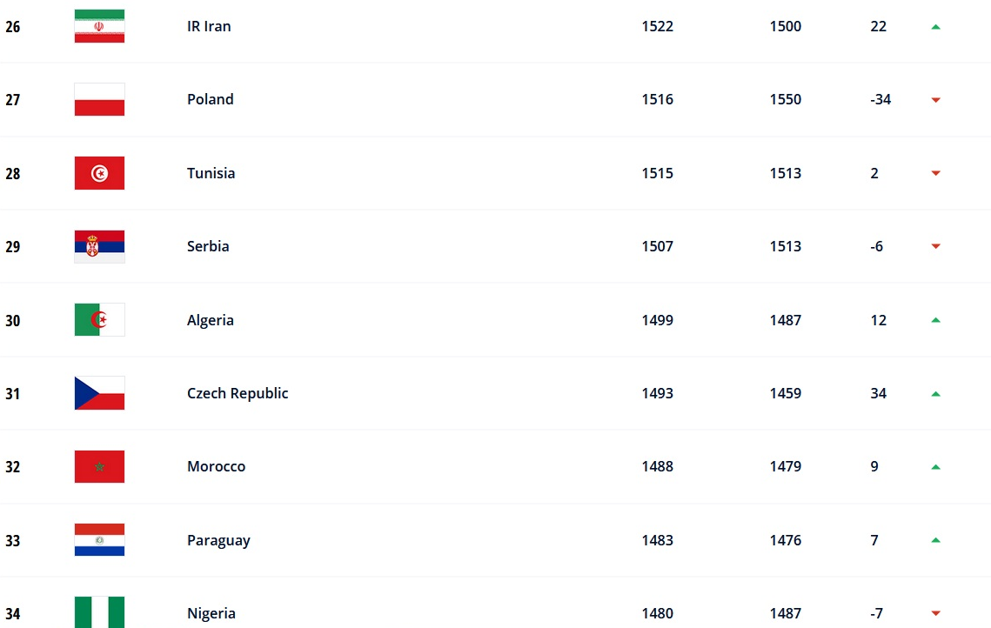Click Poland's red down arrow
991x628 pixels.
(x=935, y=100)
